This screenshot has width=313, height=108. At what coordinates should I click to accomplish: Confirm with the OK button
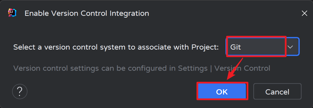pyautogui.click(x=222, y=92)
